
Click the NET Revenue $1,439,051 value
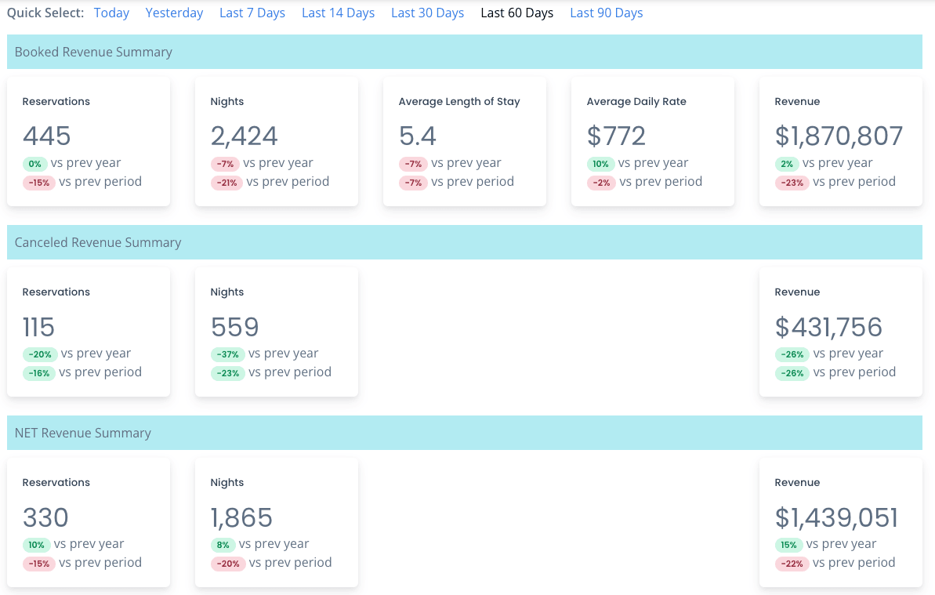click(x=836, y=517)
